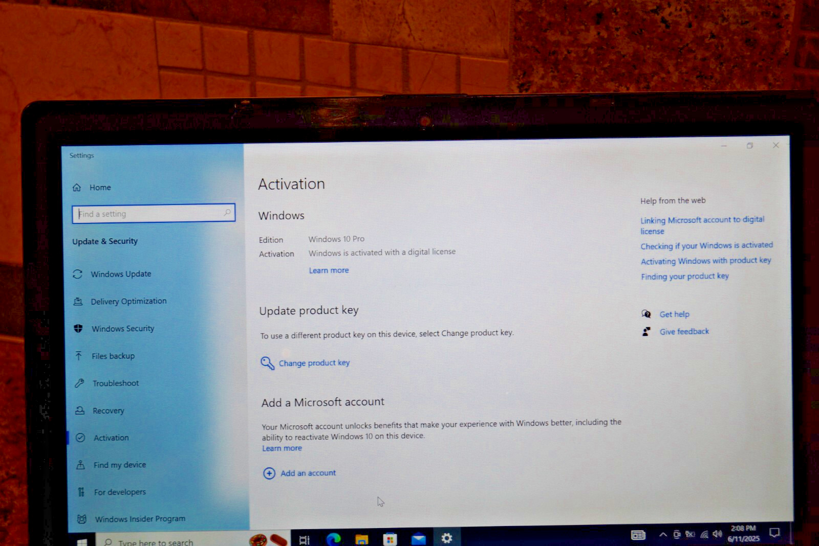Click the Find a setting search box
The width and height of the screenshot is (819, 546).
[154, 213]
